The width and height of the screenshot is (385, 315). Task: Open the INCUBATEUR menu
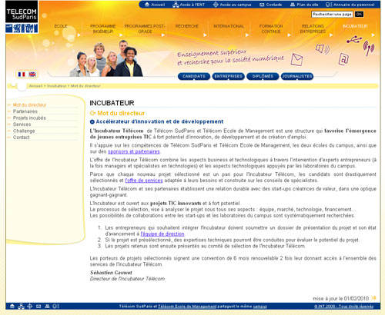(355, 26)
